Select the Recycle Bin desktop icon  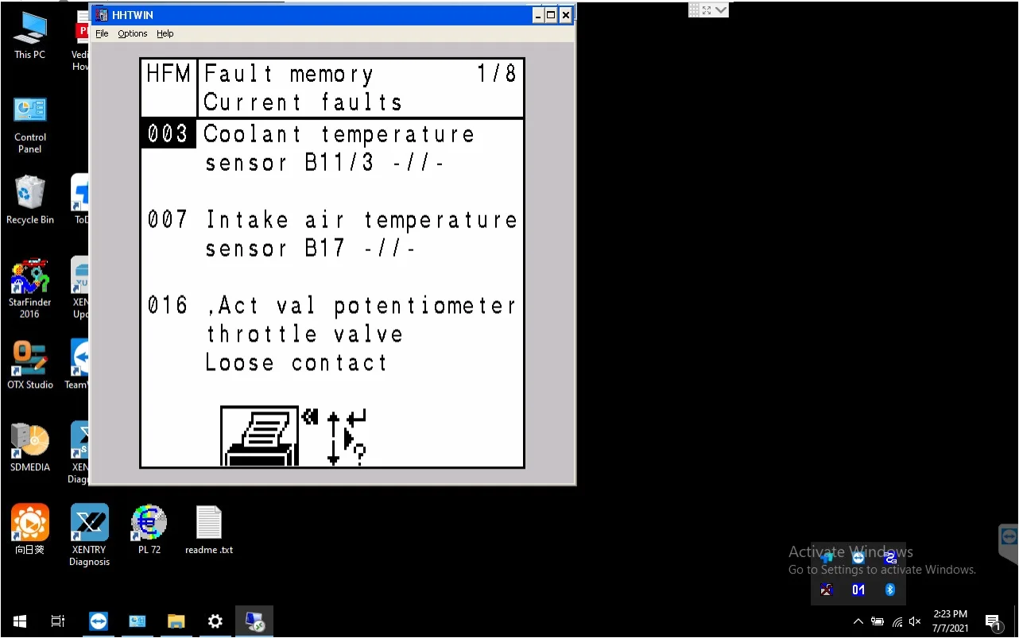(x=30, y=200)
